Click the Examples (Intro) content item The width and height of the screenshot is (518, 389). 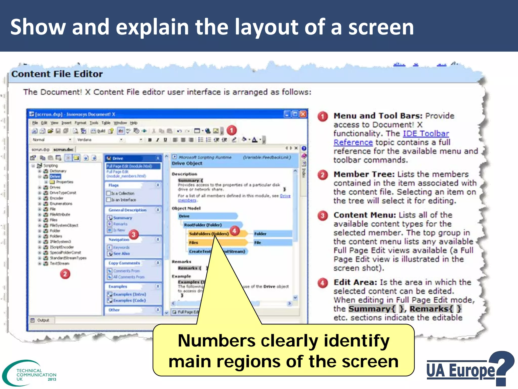pyautogui.click(x=127, y=294)
